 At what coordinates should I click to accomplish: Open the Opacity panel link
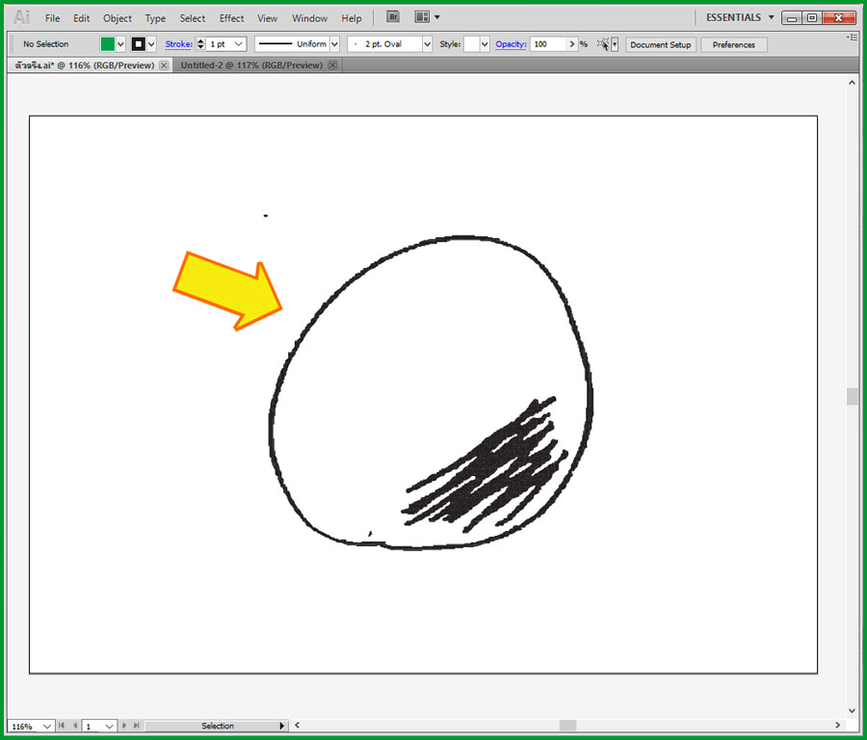tap(511, 43)
